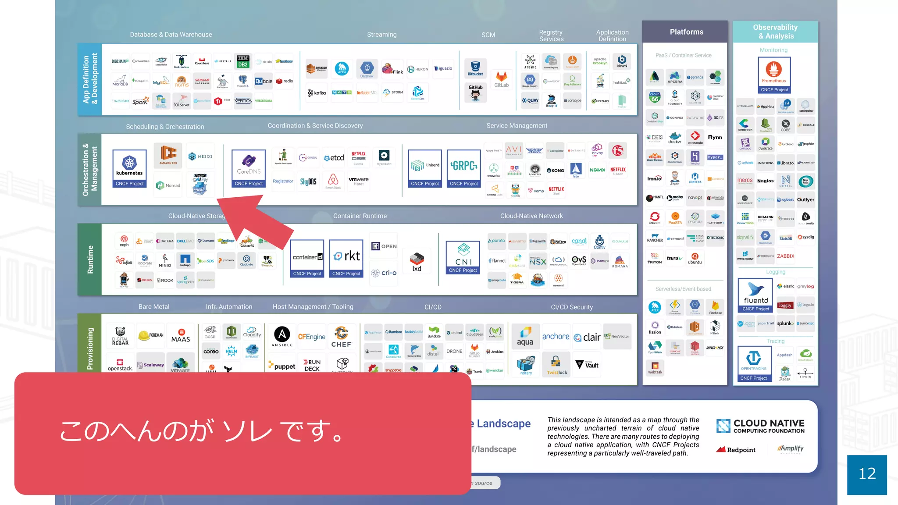
Task: Click the Orchestration & Management label
Action: point(90,170)
